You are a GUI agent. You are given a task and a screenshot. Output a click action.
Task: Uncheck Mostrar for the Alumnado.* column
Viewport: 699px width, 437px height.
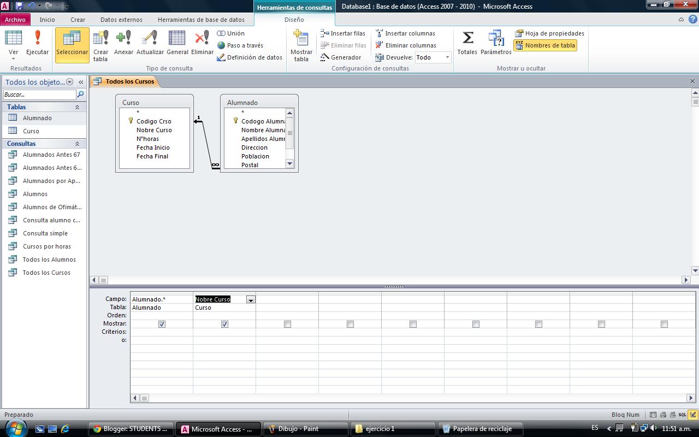click(x=162, y=324)
